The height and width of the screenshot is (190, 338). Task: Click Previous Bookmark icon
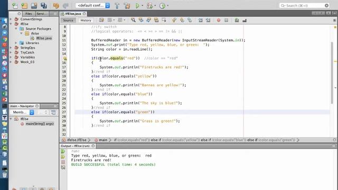174,20
